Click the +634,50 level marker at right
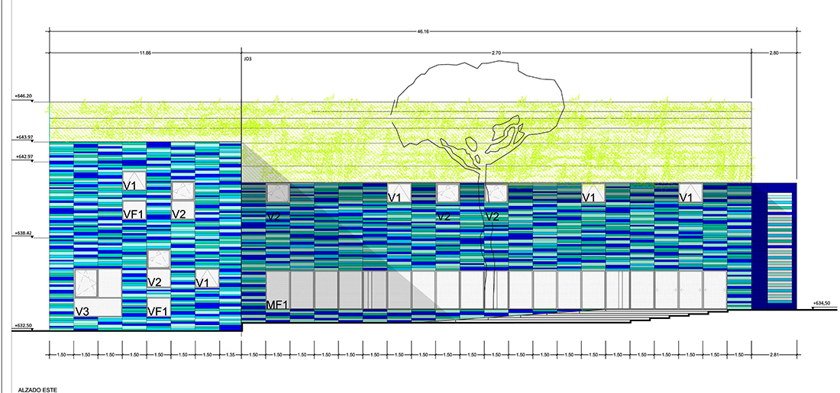The width and height of the screenshot is (840, 393). (x=821, y=303)
